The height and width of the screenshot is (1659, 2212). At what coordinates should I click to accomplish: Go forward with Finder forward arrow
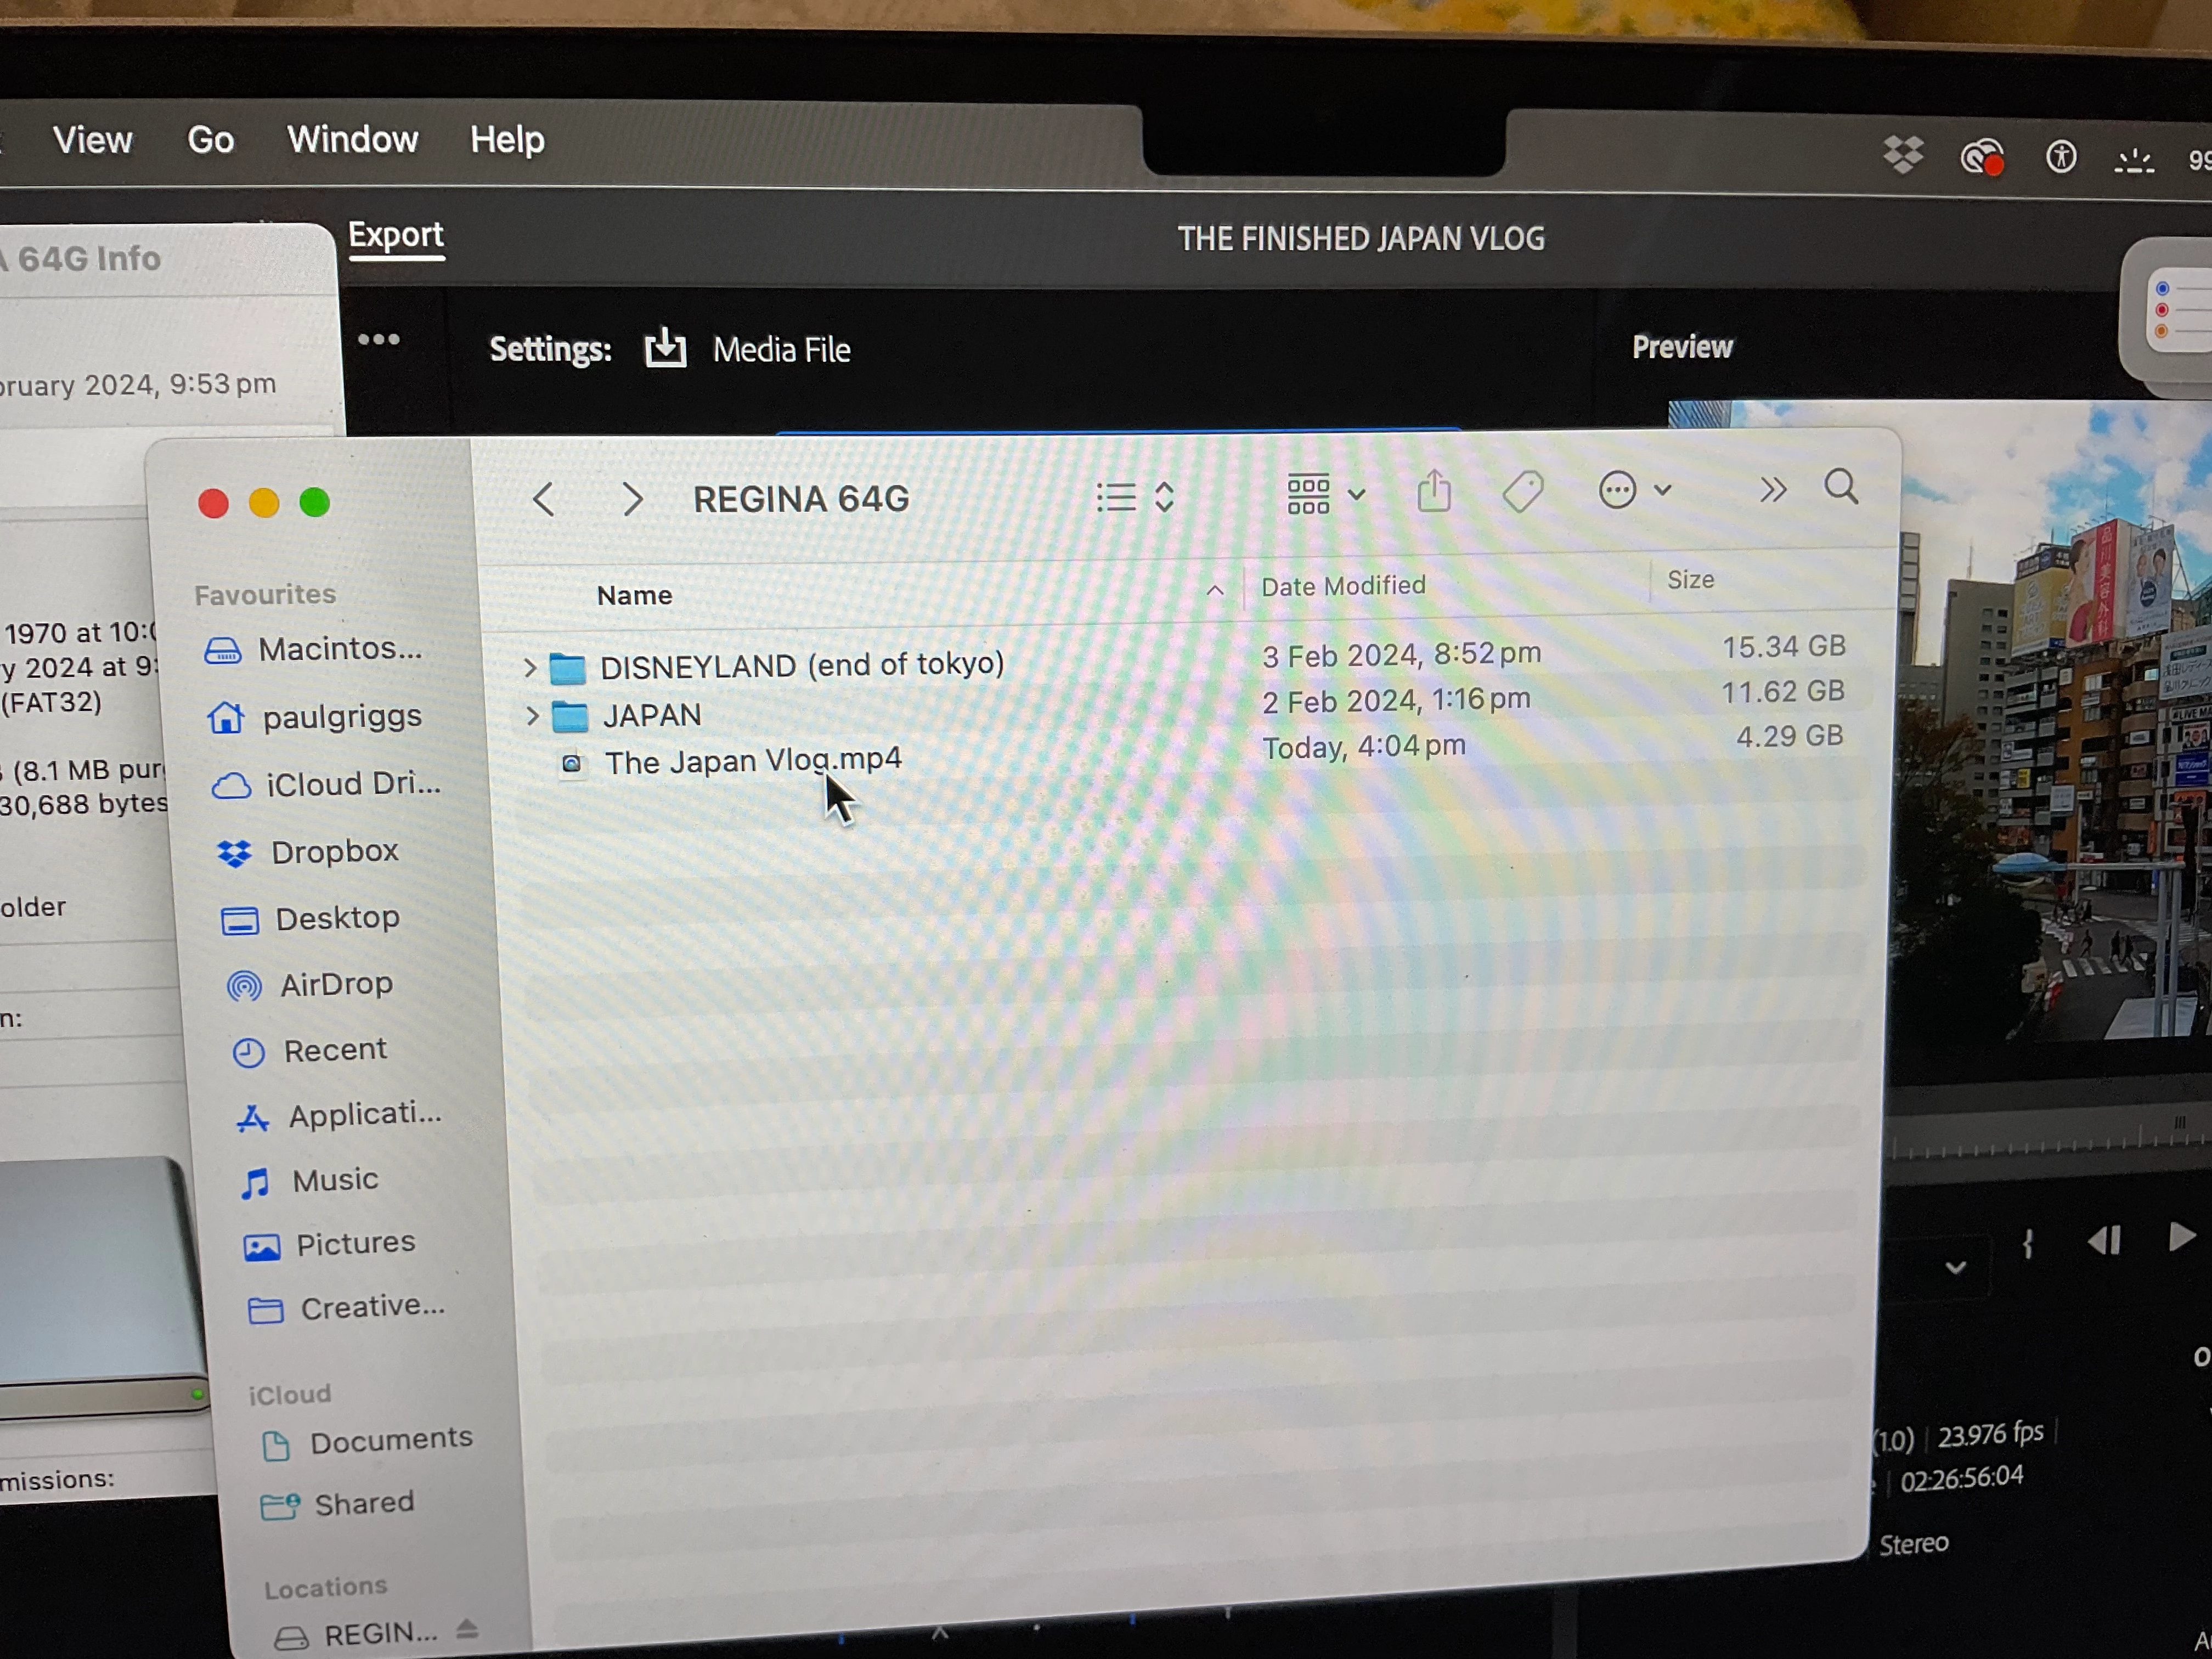coord(632,498)
